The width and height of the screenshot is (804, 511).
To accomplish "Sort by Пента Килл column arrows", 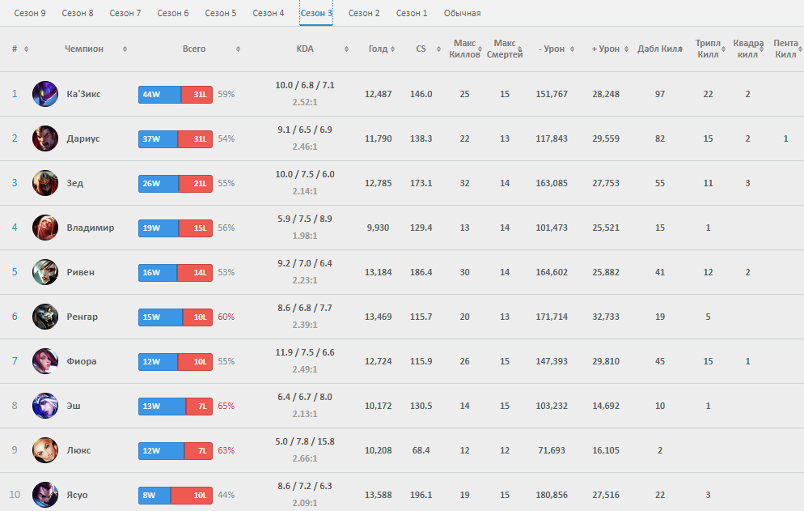I will [800, 49].
